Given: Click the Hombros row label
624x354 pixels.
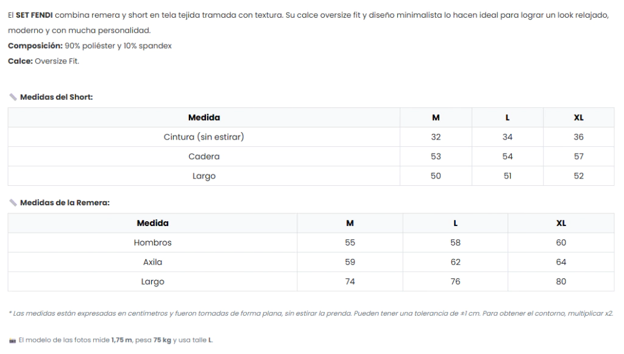Looking at the screenshot, I should coord(152,242).
